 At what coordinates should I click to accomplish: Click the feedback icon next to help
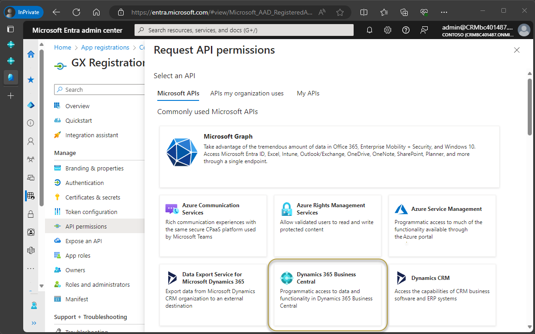424,30
